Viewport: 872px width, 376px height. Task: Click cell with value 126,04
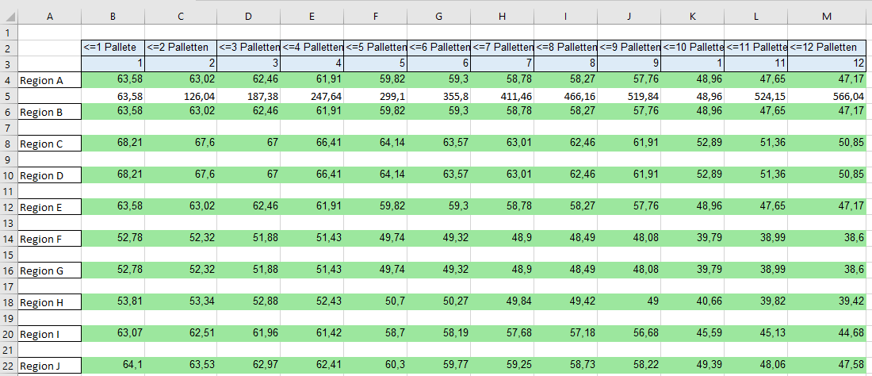[x=181, y=96]
